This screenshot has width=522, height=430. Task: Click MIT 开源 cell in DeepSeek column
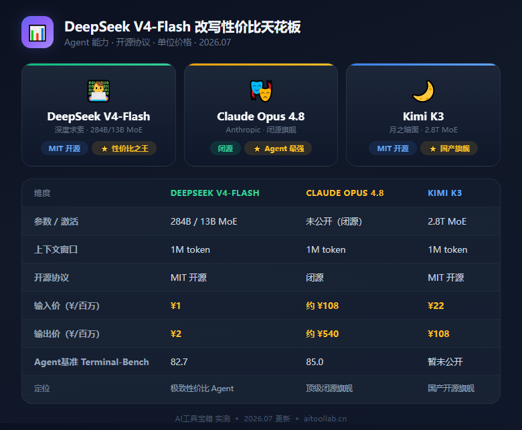tap(189, 278)
